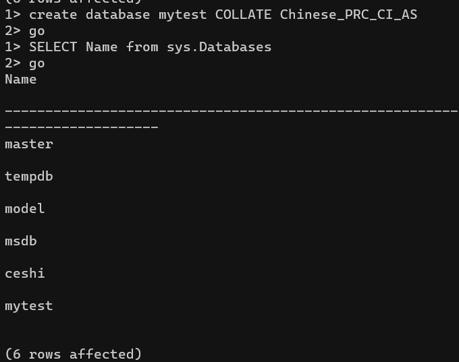Viewport: 459px width, 362px height.
Task: Click the msdb database row
Action: [x=21, y=241]
